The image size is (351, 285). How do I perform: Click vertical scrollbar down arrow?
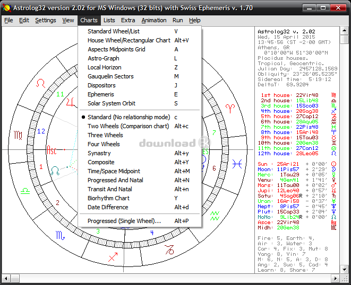[x=345, y=269]
